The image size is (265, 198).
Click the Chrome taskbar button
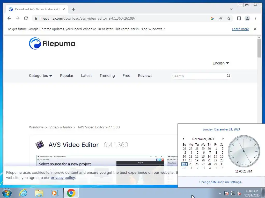click(x=71, y=193)
